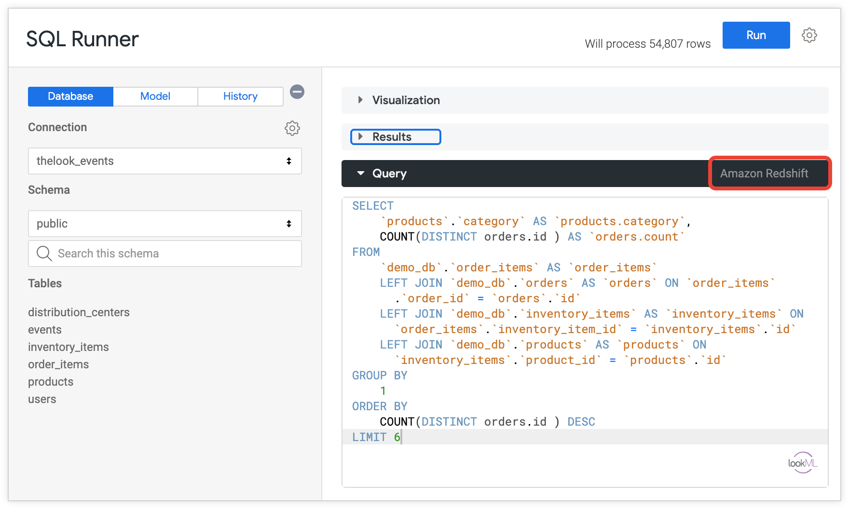Select the users table

click(42, 399)
